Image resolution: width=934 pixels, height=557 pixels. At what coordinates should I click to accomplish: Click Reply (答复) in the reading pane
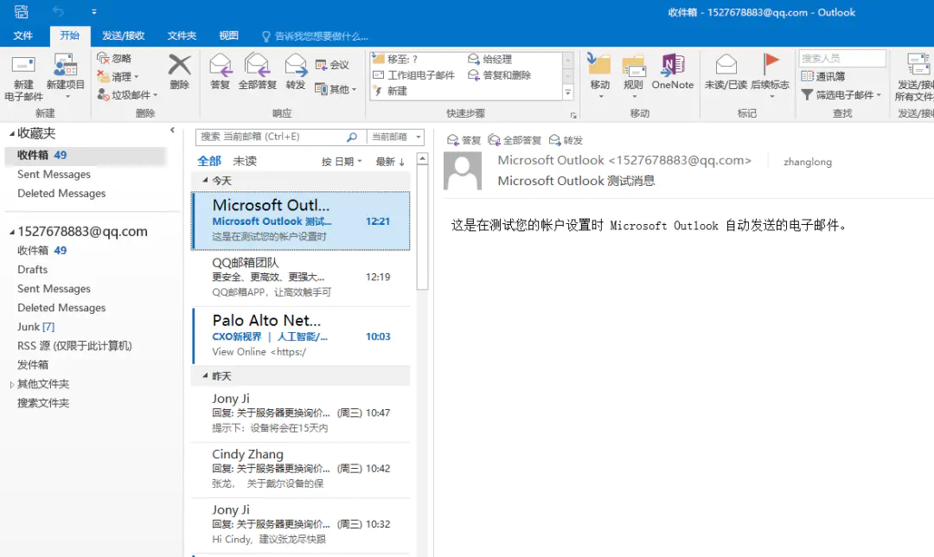pyautogui.click(x=464, y=140)
